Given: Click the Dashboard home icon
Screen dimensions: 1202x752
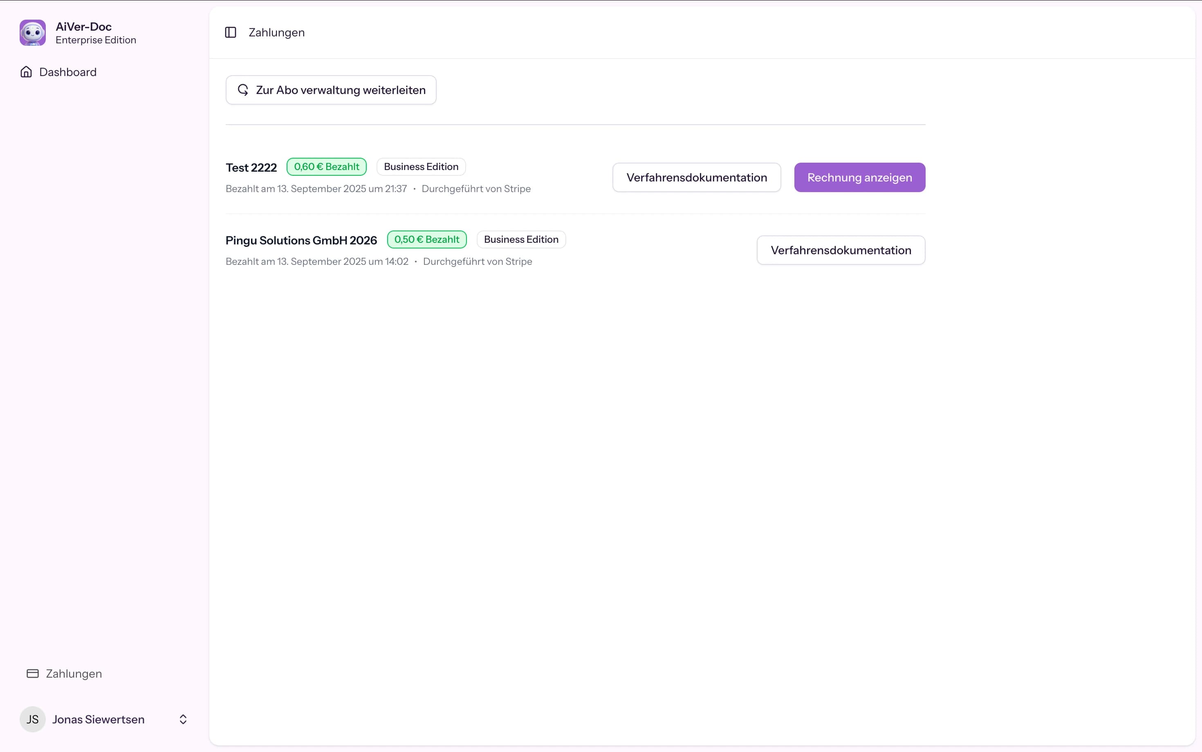Looking at the screenshot, I should pyautogui.click(x=26, y=72).
